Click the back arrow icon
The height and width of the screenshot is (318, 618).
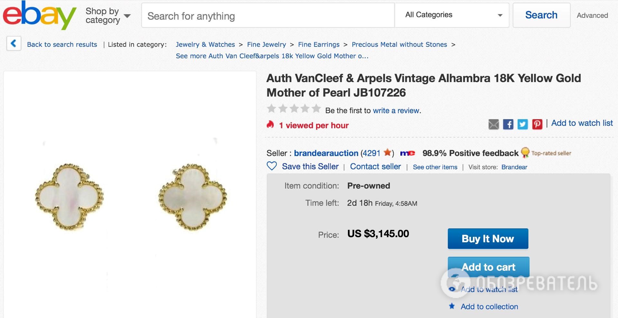14,44
